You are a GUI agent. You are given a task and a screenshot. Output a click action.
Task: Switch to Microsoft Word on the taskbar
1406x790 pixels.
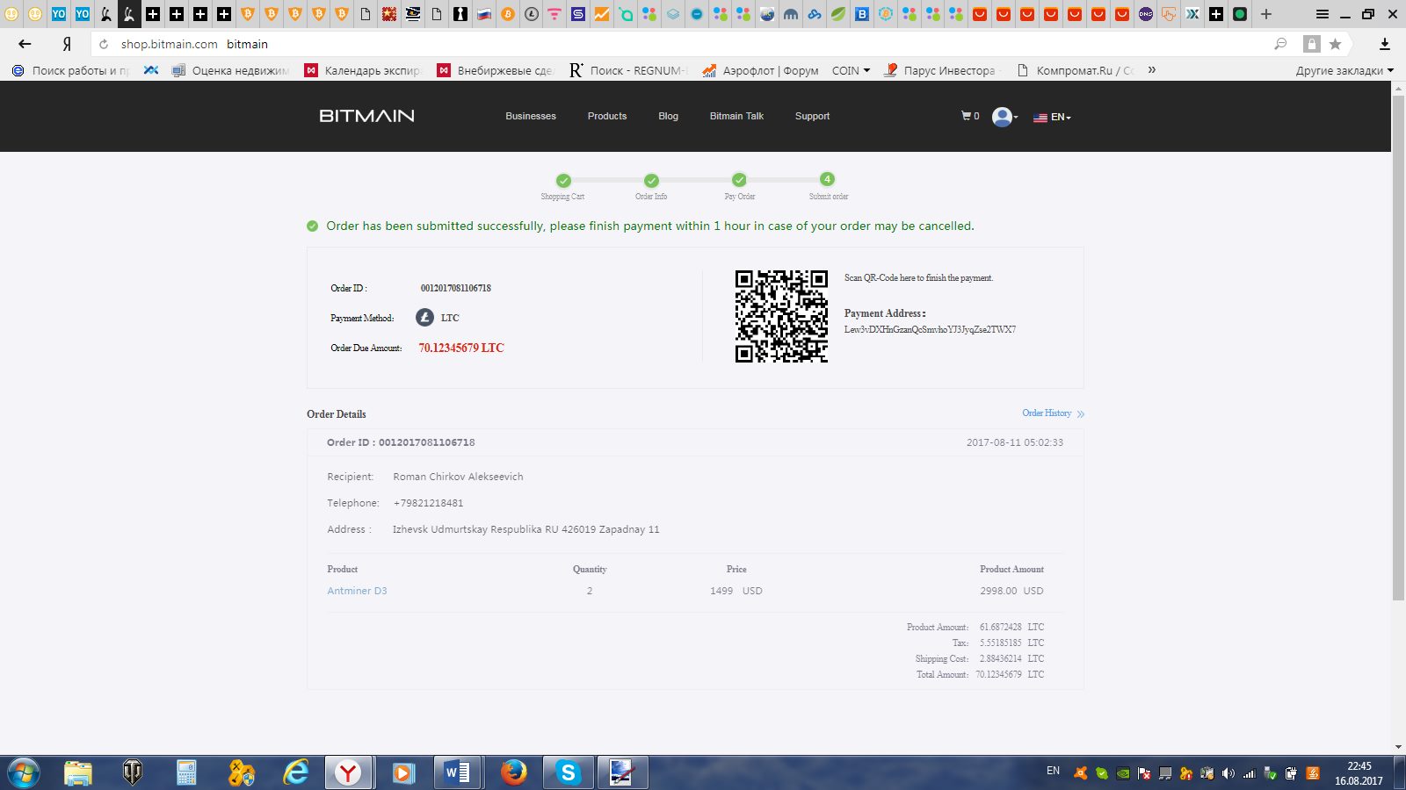click(x=457, y=772)
